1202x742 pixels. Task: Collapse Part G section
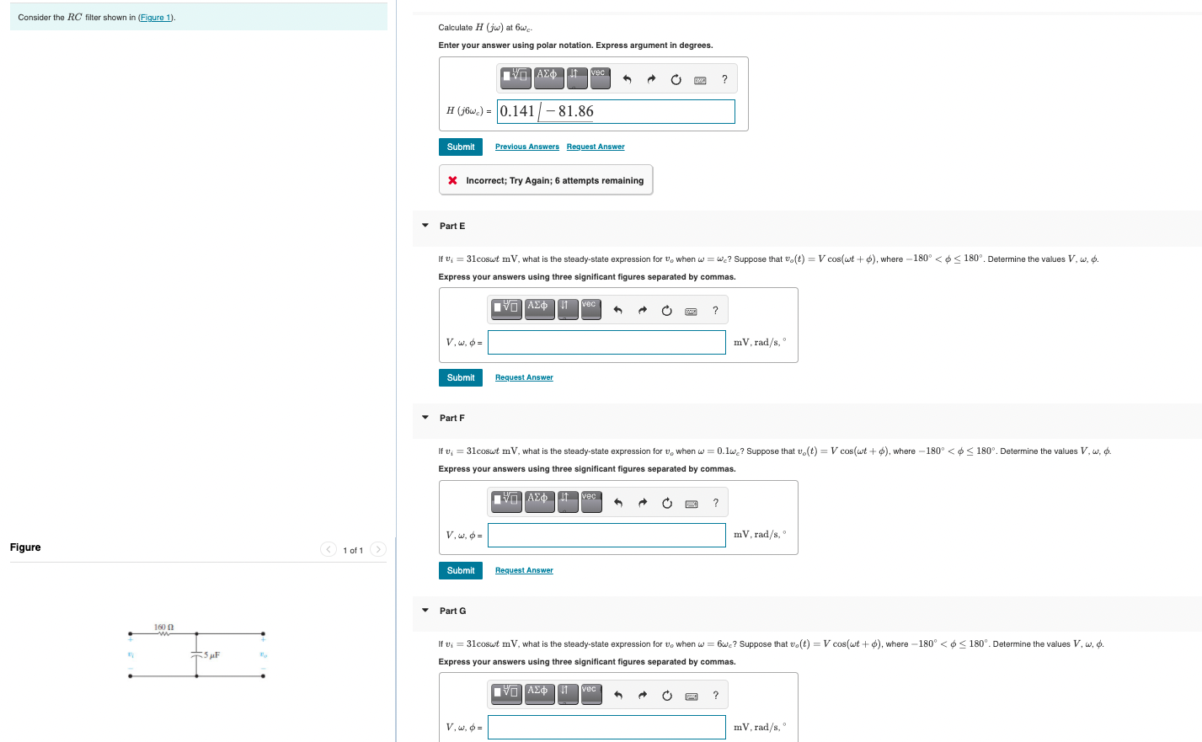pos(425,611)
